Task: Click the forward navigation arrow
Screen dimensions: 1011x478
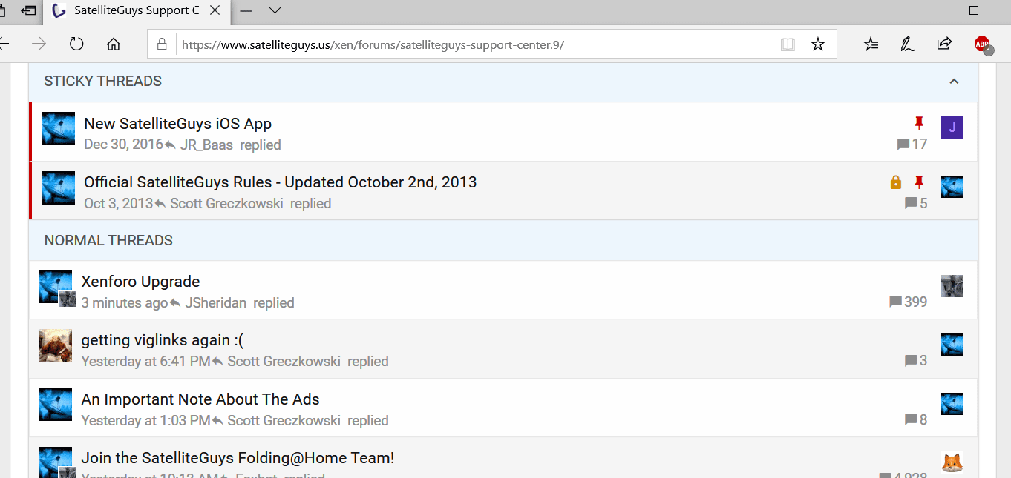Action: click(39, 44)
